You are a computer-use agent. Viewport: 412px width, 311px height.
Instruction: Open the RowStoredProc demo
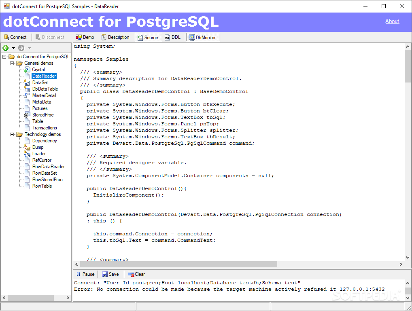coord(47,180)
